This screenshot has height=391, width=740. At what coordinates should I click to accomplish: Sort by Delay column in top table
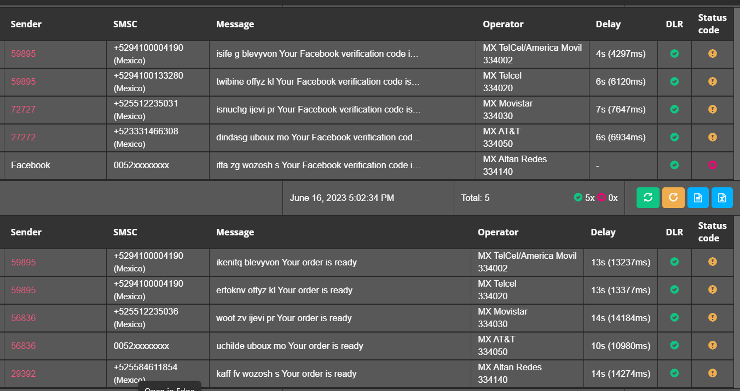tap(608, 24)
